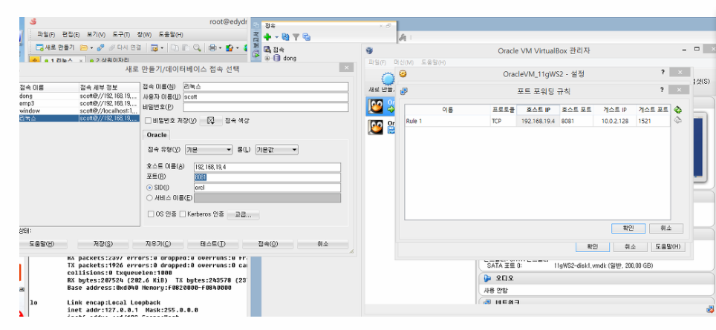The height and width of the screenshot is (330, 716).
Task: Click the Xshell app logo icon in title bar
Action: point(33,22)
